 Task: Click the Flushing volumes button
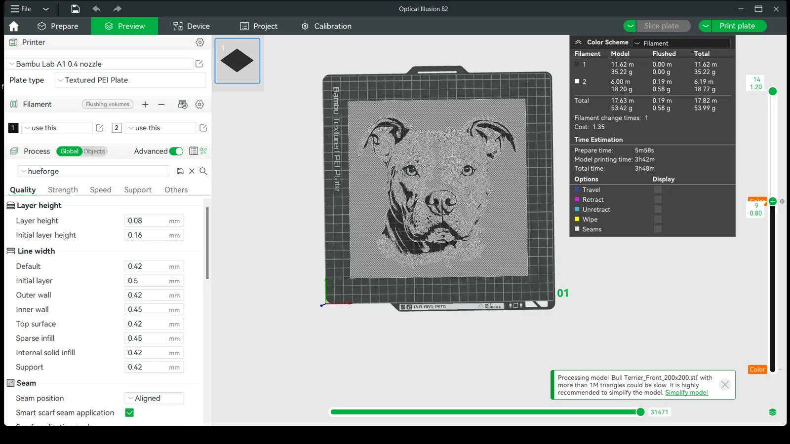point(108,104)
